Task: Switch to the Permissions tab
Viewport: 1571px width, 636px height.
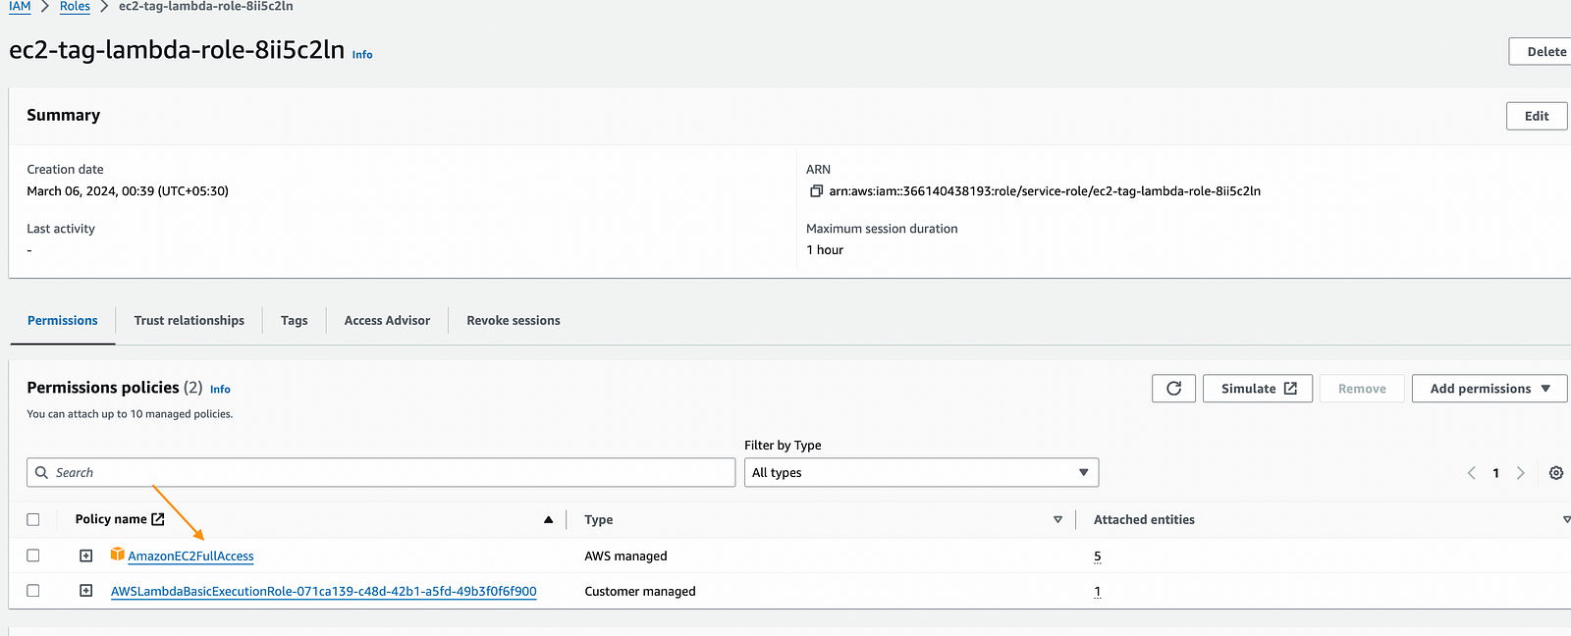Action: pyautogui.click(x=63, y=321)
